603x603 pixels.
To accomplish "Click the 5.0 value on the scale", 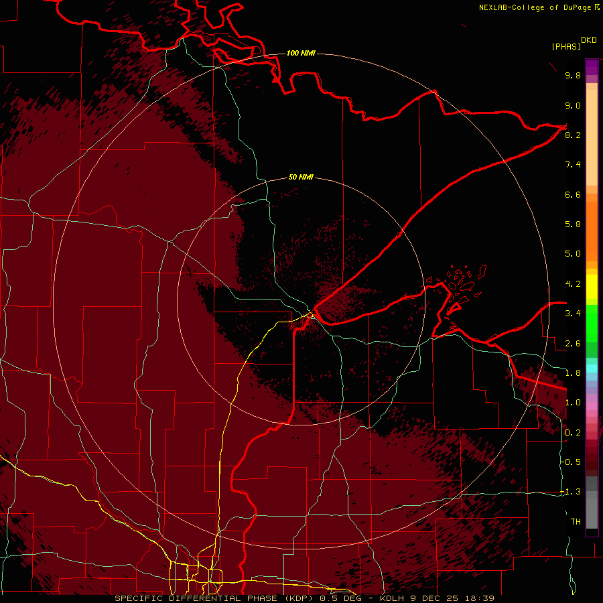I will [x=573, y=254].
